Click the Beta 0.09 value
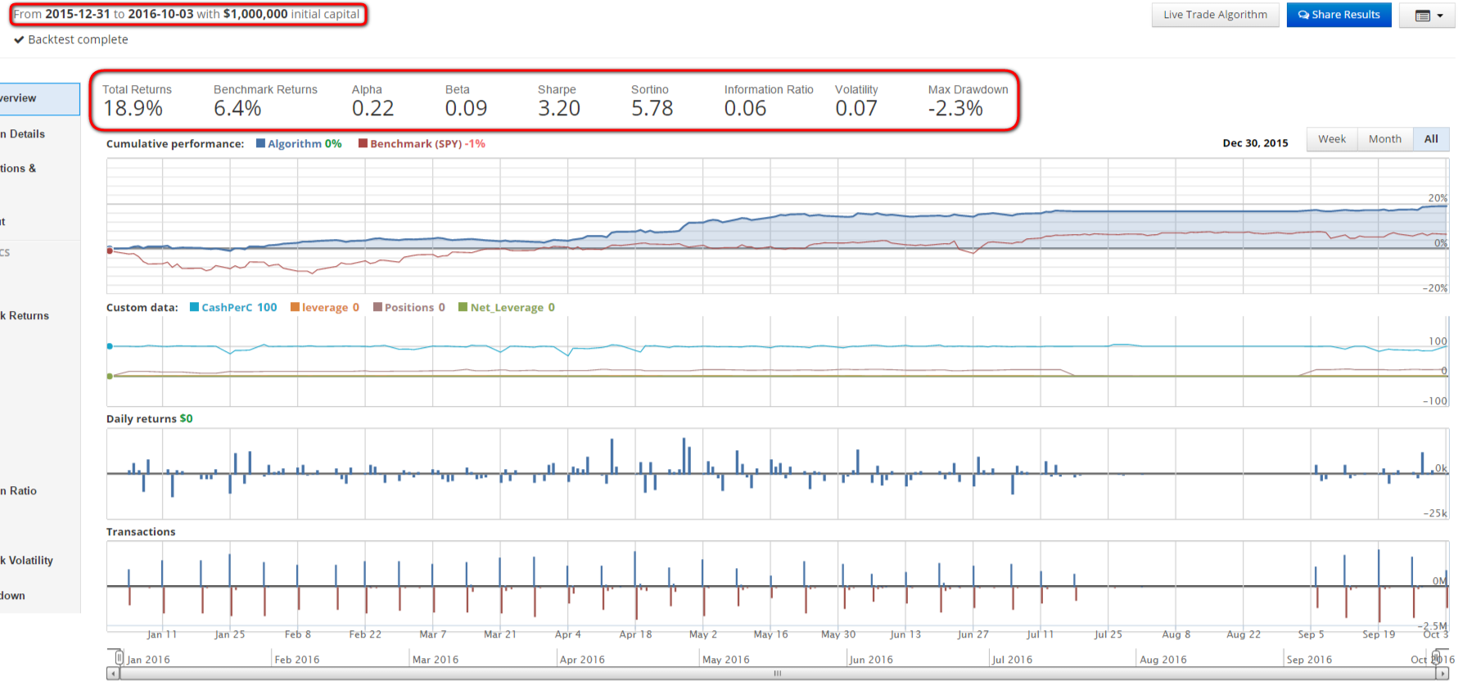1463x690 pixels. (x=466, y=108)
